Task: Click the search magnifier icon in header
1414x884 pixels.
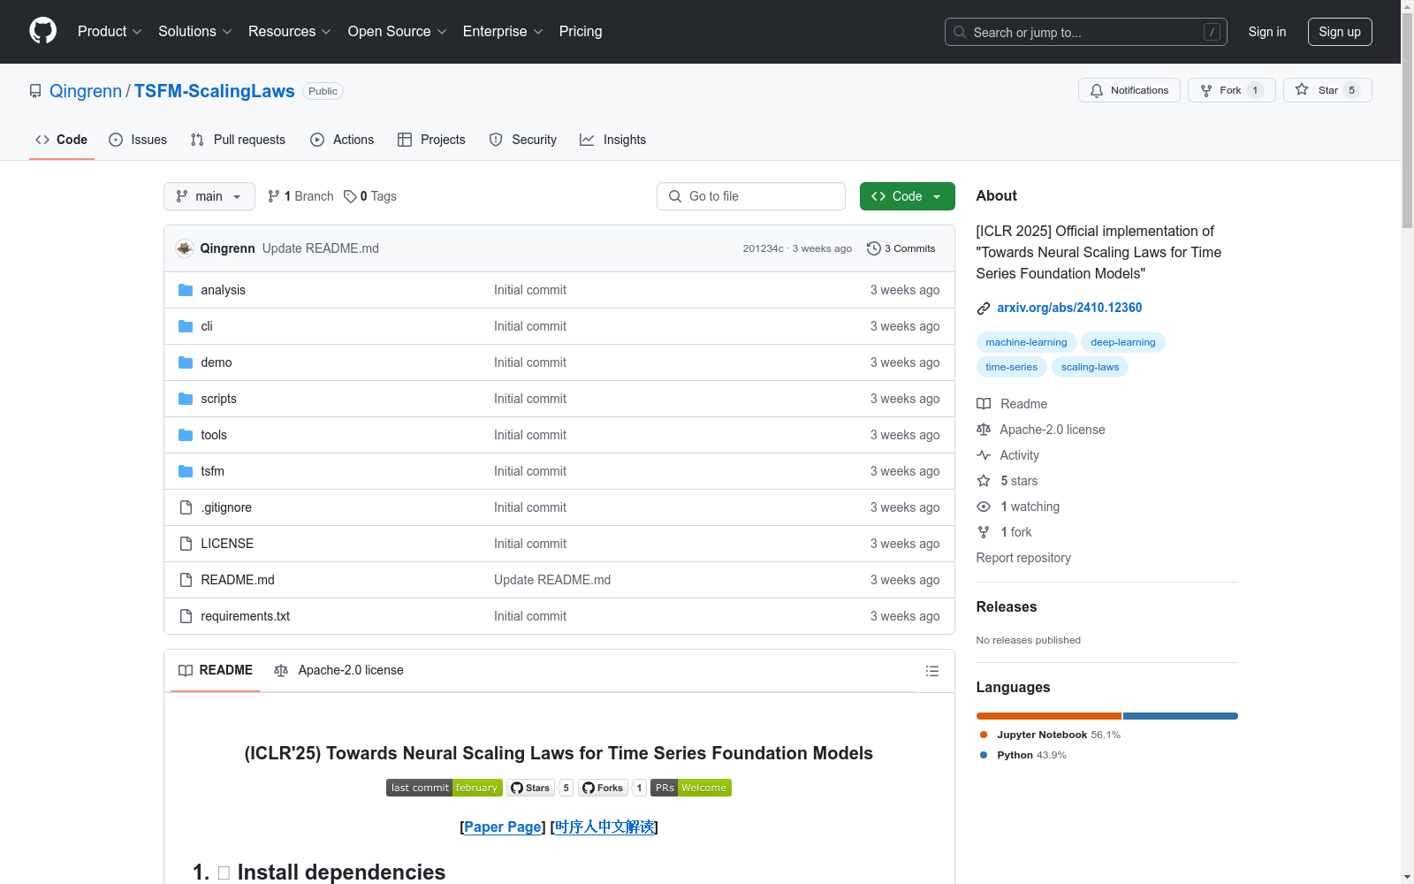Action: click(x=960, y=32)
